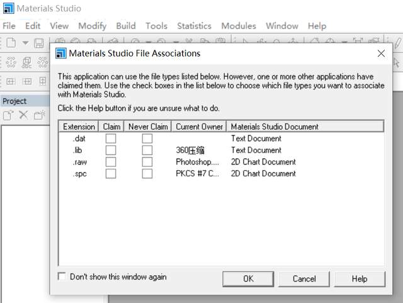Close the File Associations dialog
The width and height of the screenshot is (403, 303).
[381, 54]
